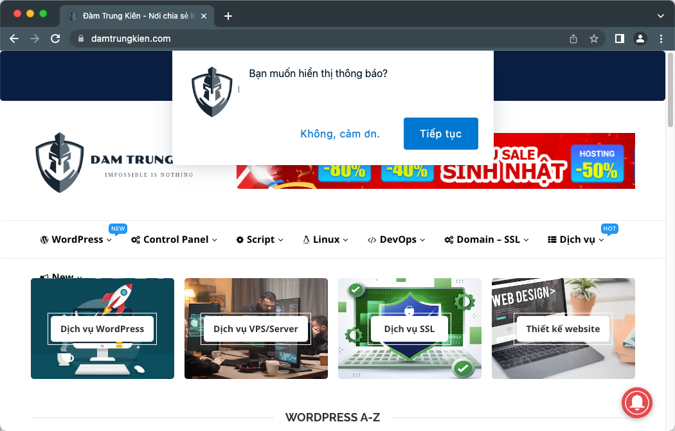Click the shield logo in the notification popup
Screen dimensions: 675x431
tap(212, 92)
